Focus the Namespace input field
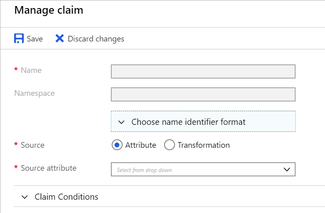This screenshot has height=213, width=325. coord(203,94)
